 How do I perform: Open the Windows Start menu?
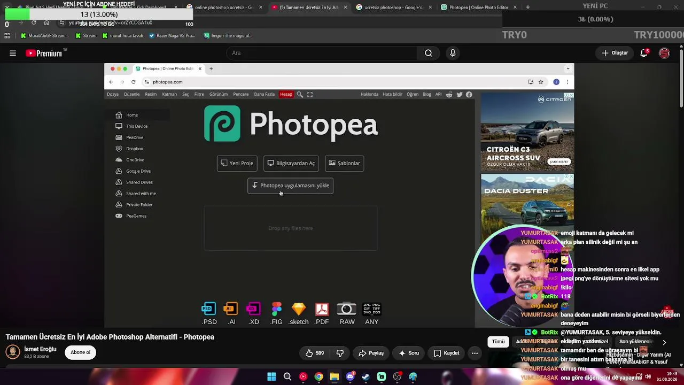coord(271,377)
